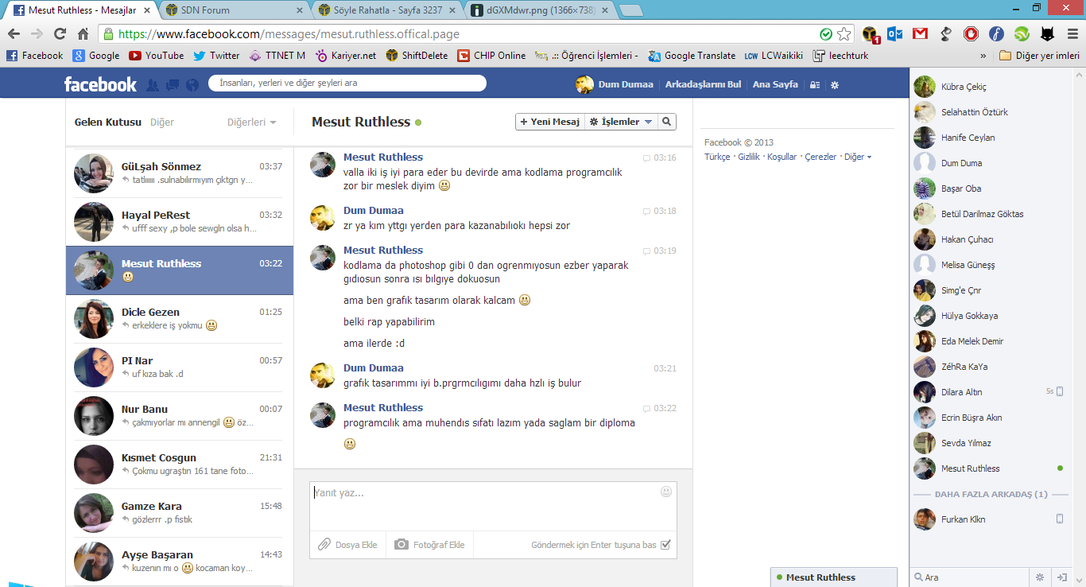Open the Nur Banu conversation
1086x587 pixels.
(180, 415)
